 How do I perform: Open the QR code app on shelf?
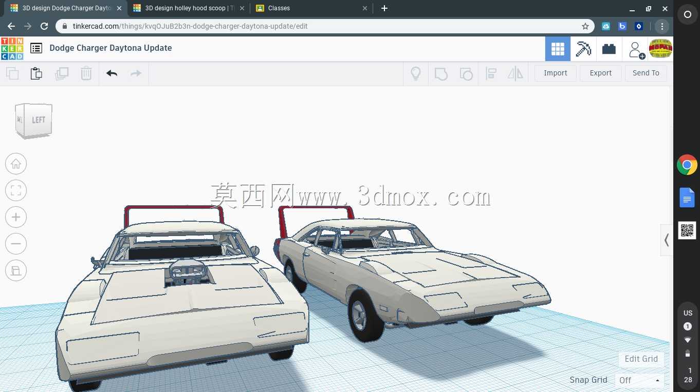[687, 230]
